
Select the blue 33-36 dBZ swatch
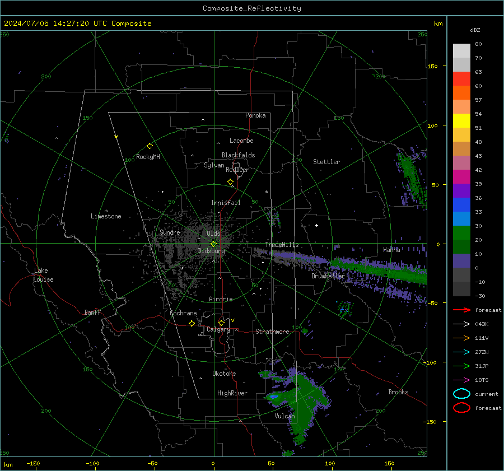tap(461, 204)
